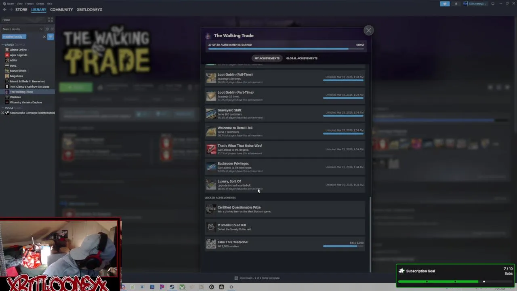Go to the LIBRARY section
Viewport: 517px width, 291px height.
[39, 10]
